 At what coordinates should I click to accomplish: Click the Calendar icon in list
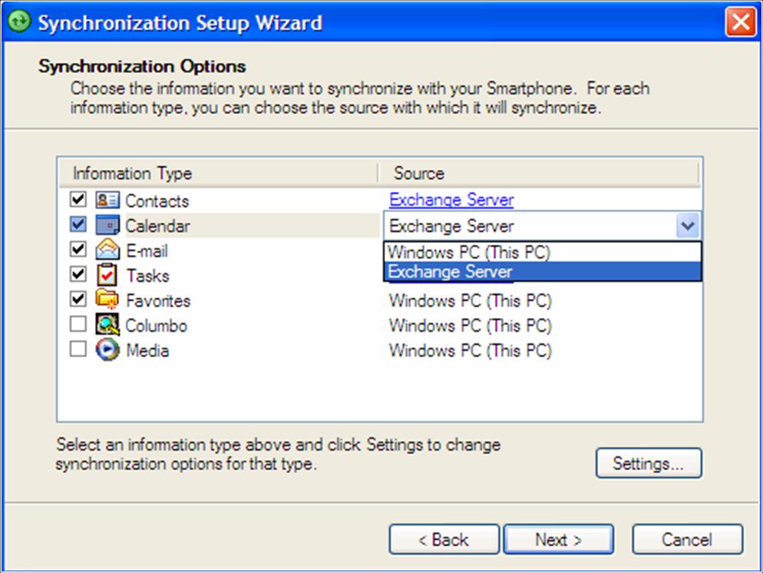coord(107,225)
